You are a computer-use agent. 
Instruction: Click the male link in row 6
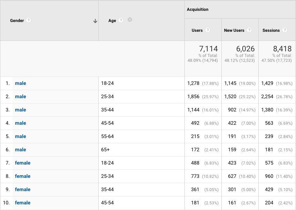20,150
